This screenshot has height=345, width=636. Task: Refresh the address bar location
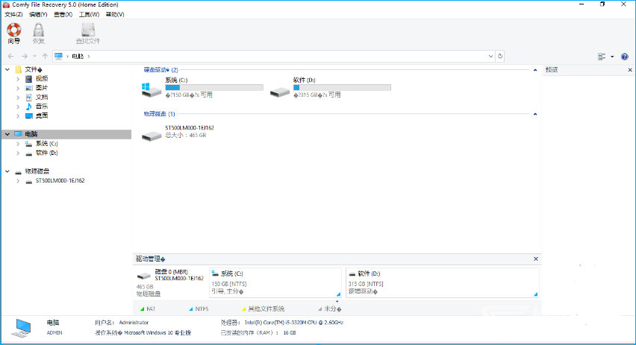500,57
